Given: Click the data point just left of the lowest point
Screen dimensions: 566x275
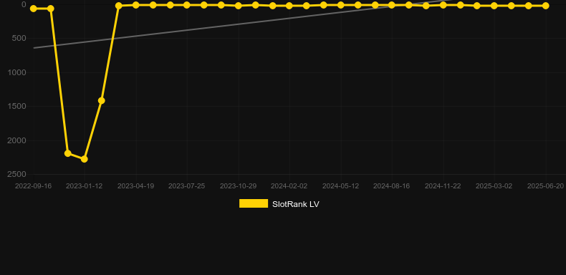Looking at the screenshot, I should click(67, 153).
